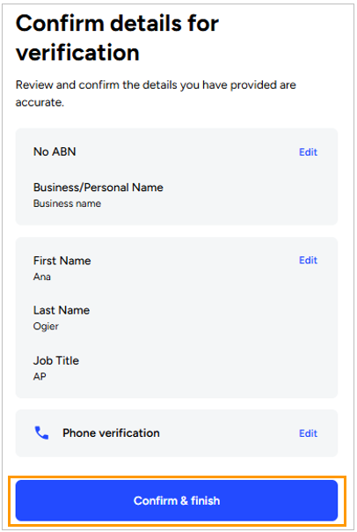Select the Phone verification label
The height and width of the screenshot is (532, 357).
(x=111, y=433)
